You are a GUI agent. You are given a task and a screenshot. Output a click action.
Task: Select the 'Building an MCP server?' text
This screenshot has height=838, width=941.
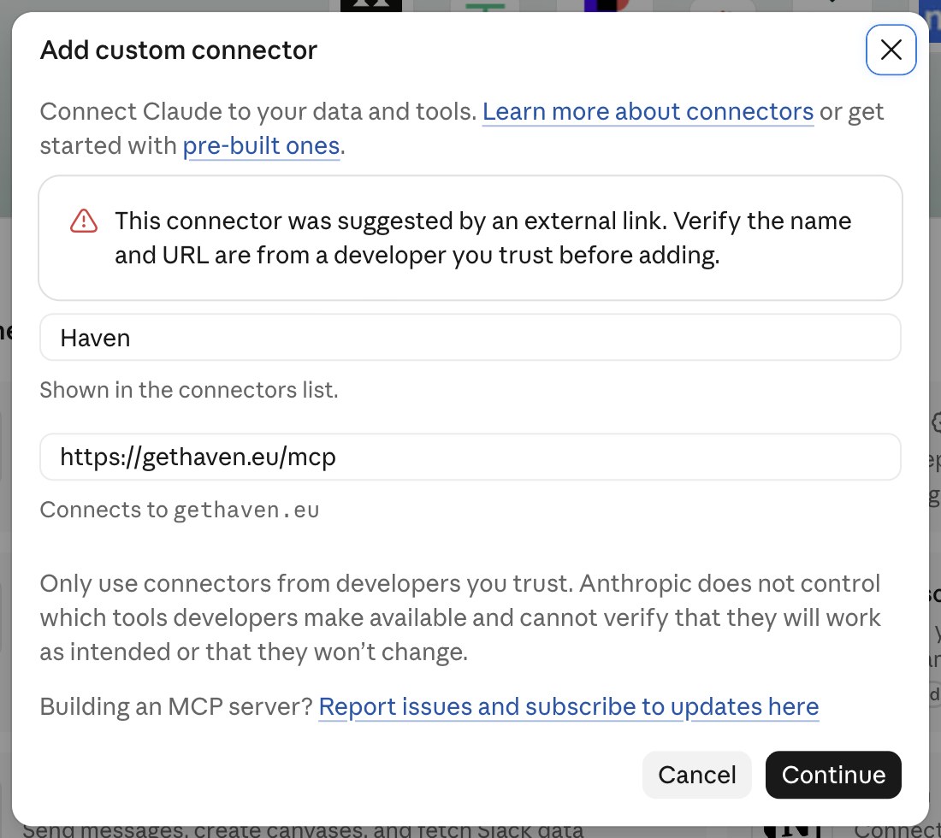tap(176, 706)
